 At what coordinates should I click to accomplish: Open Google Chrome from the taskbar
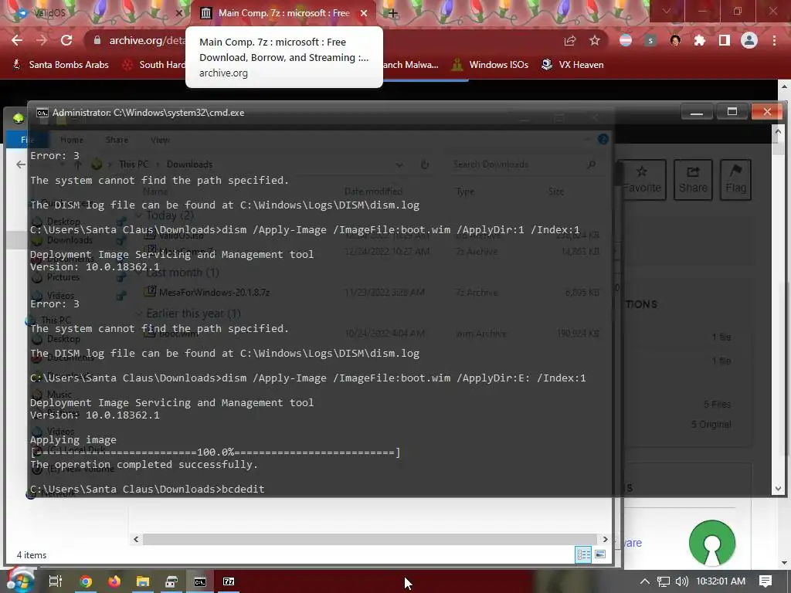click(86, 581)
